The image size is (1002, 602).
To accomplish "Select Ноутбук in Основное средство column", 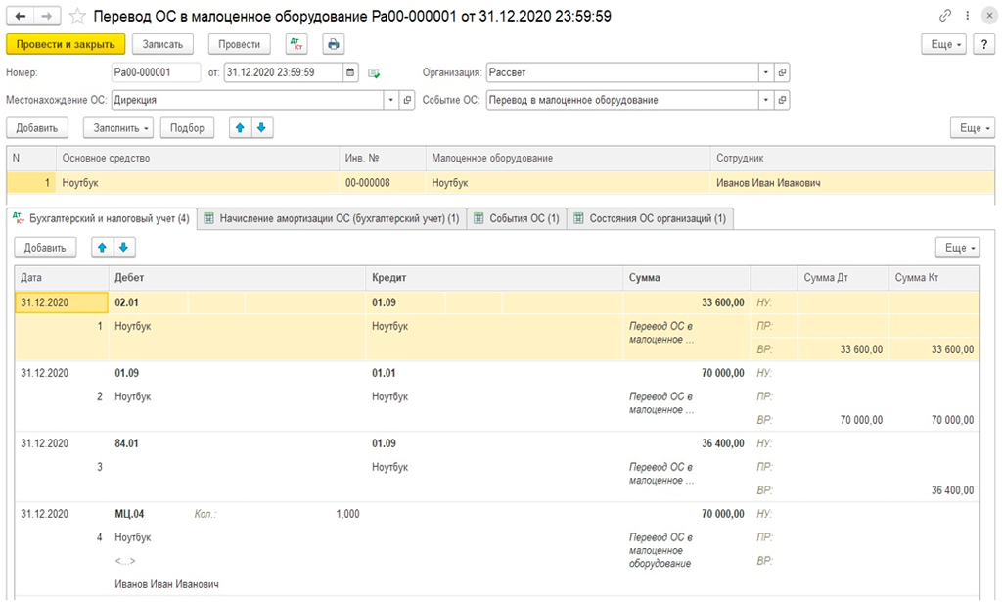I will pyautogui.click(x=198, y=183).
